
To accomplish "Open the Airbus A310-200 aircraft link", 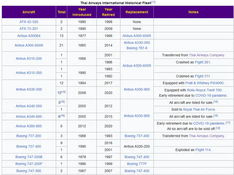I will click(29, 59).
